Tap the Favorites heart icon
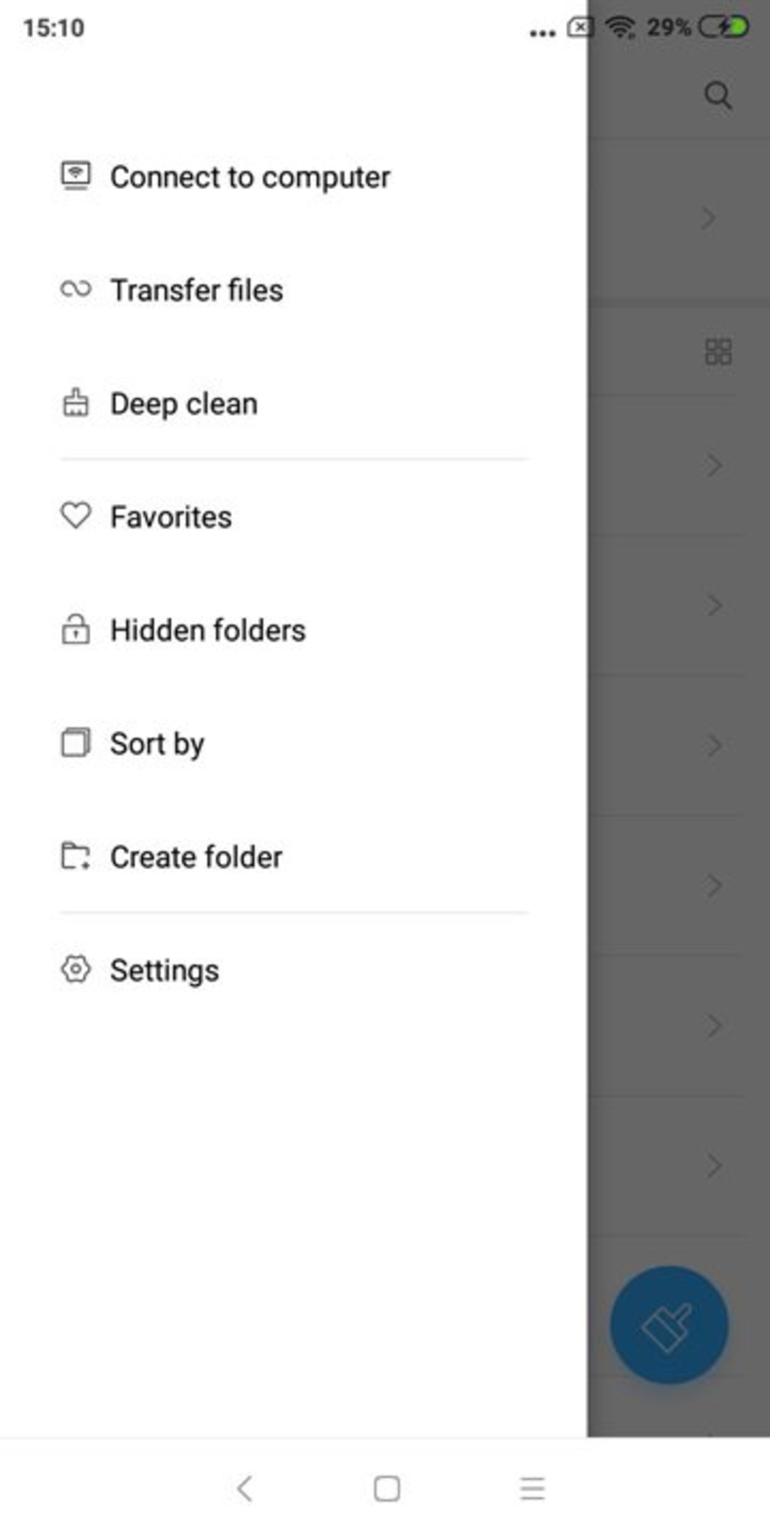 [x=76, y=515]
